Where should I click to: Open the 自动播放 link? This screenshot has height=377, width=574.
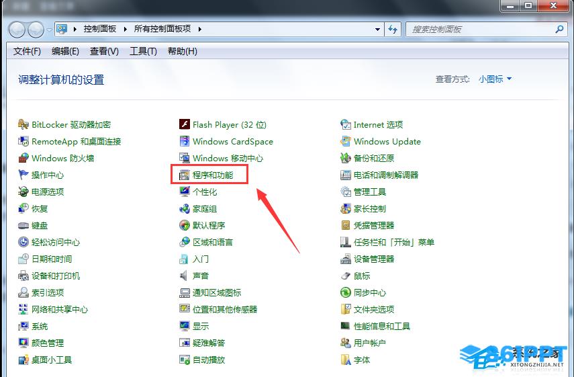tap(209, 360)
